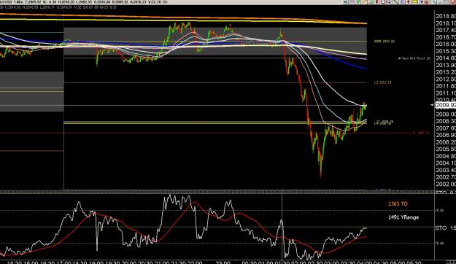Viewport: 456px width, 264px height.
Task: Click the green checkmark toolbar icon
Action: [358, 1]
